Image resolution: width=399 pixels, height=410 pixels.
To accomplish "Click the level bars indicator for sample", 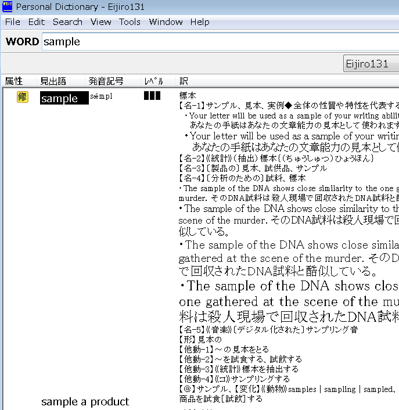I will click(152, 96).
